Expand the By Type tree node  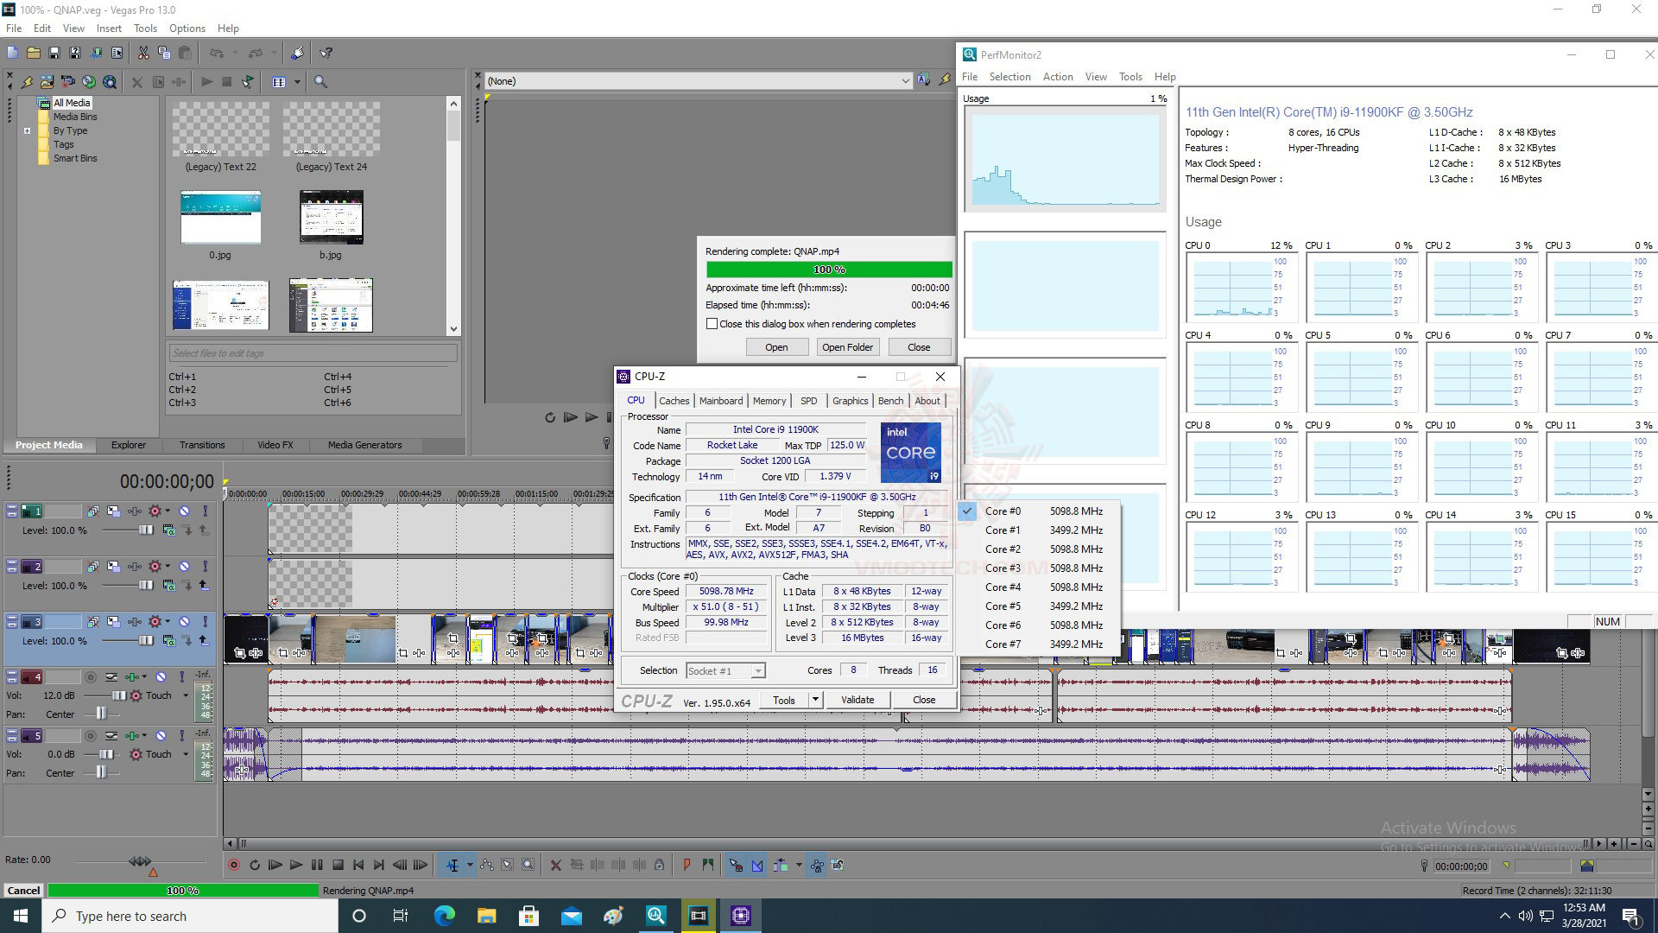pyautogui.click(x=27, y=131)
